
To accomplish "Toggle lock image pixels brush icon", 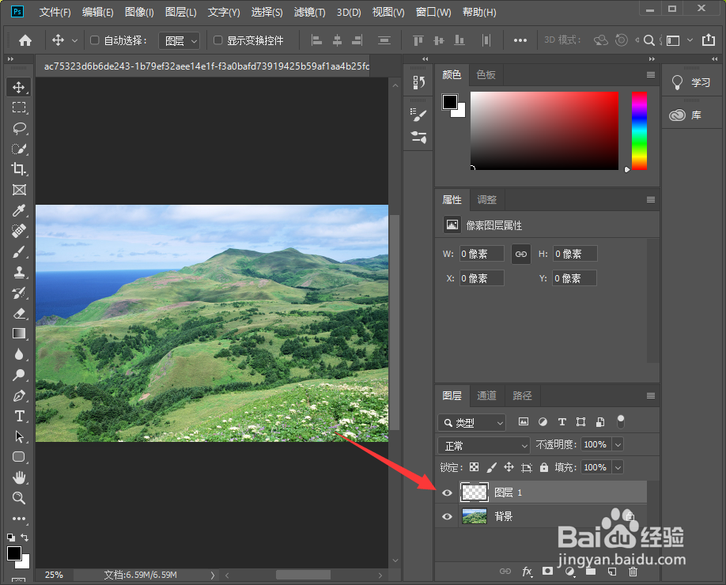I will coord(491,467).
